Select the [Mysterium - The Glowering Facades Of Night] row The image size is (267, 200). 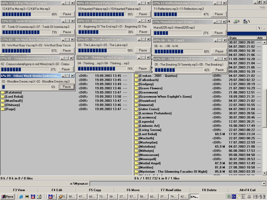tap(198, 172)
